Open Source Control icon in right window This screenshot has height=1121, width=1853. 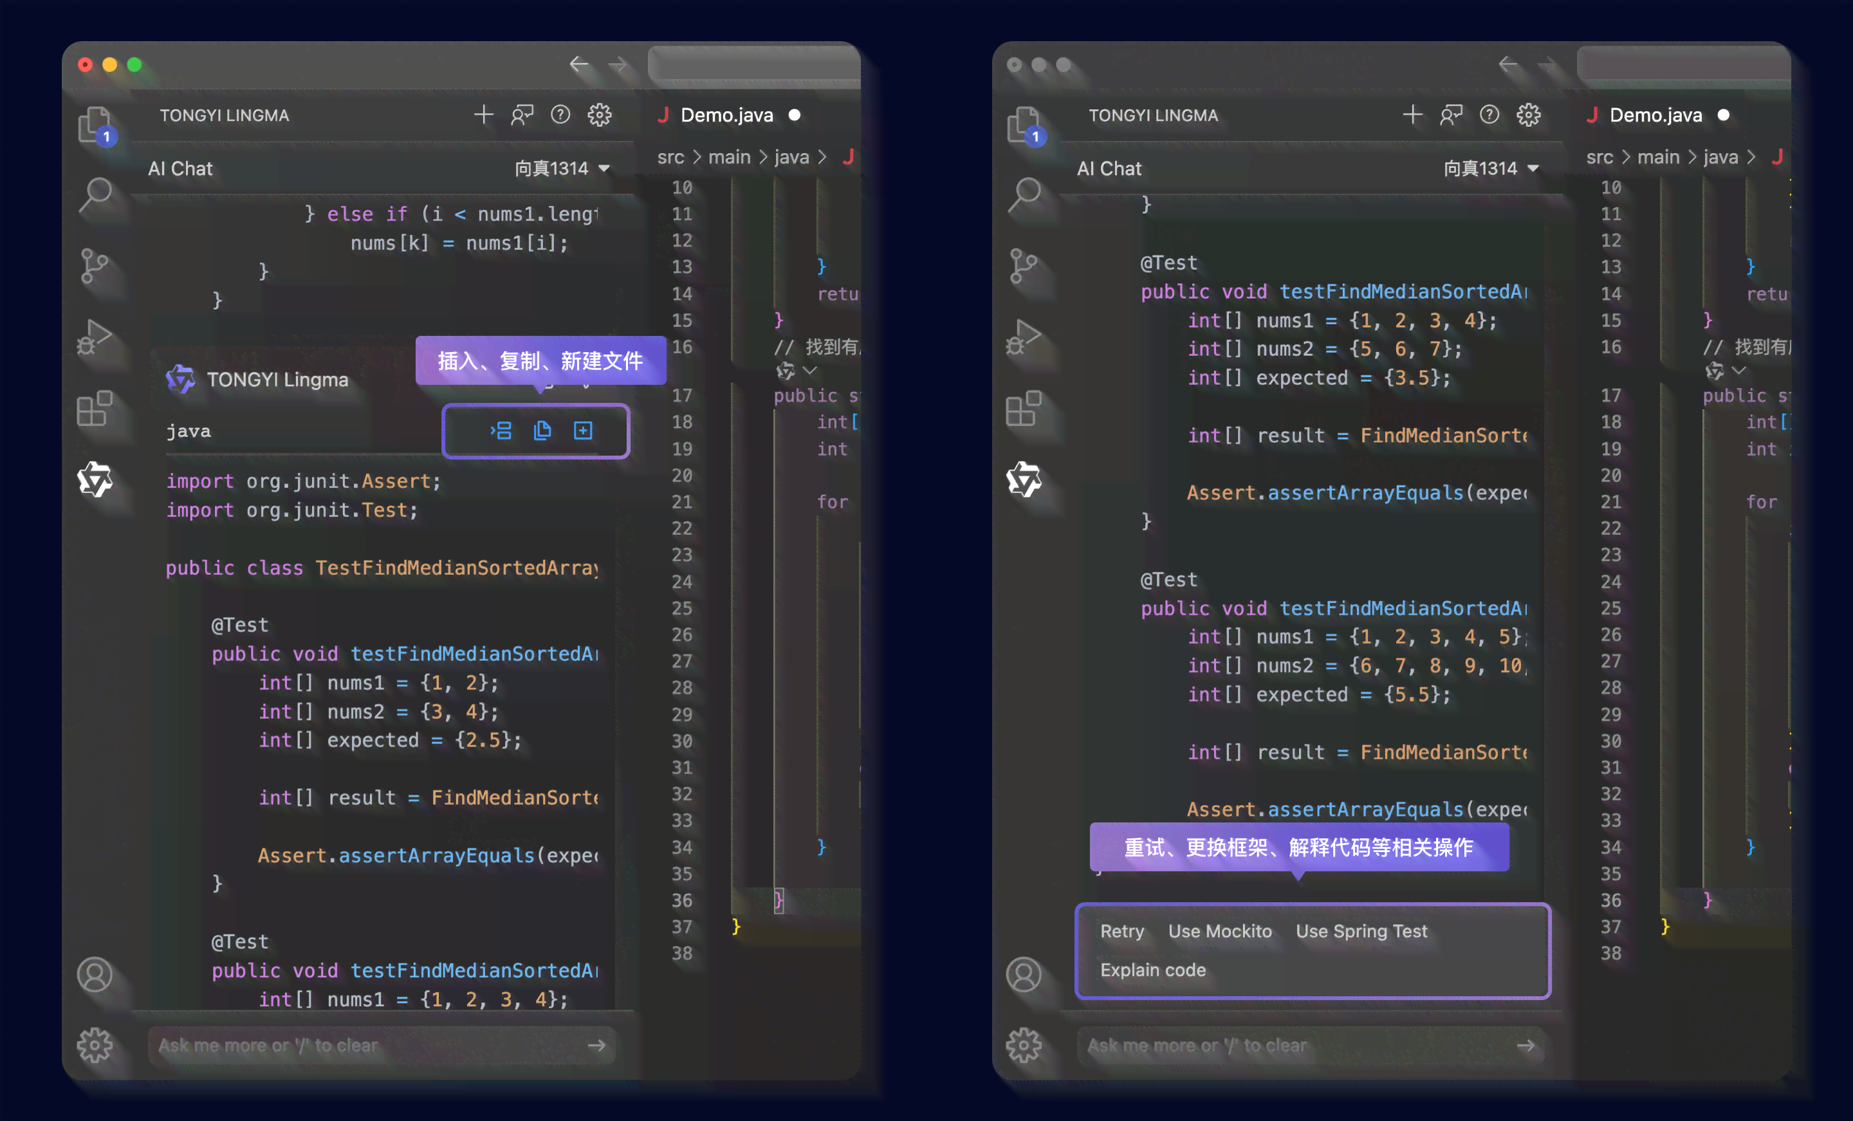point(1024,266)
